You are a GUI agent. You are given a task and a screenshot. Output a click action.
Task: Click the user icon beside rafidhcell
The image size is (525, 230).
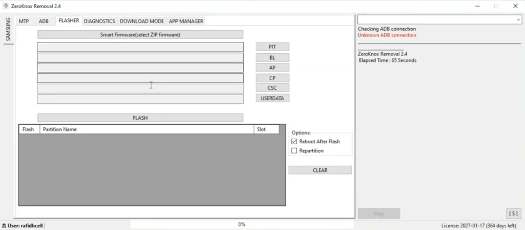pyautogui.click(x=4, y=226)
